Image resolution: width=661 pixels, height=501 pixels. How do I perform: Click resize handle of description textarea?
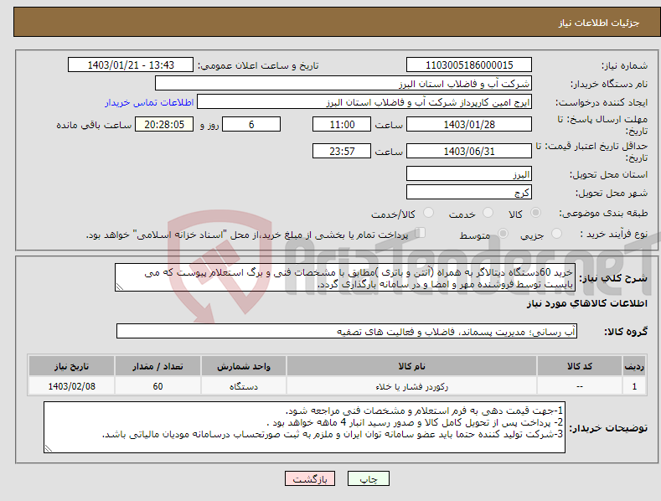coord(120,287)
